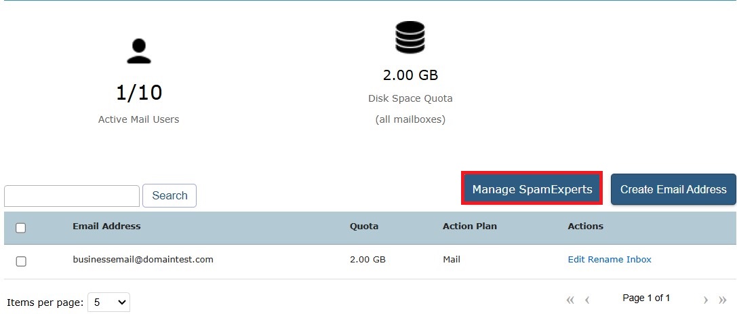Click the Email Address column header
Viewport: 737px width, 314px height.
(106, 227)
